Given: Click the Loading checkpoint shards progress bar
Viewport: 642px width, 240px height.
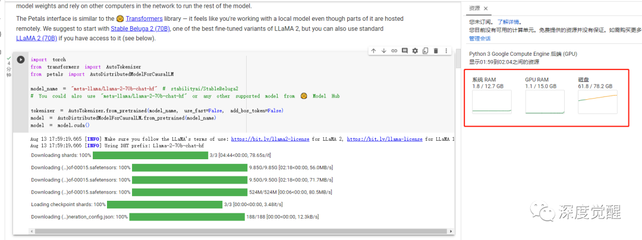Looking at the screenshot, I should [165, 204].
